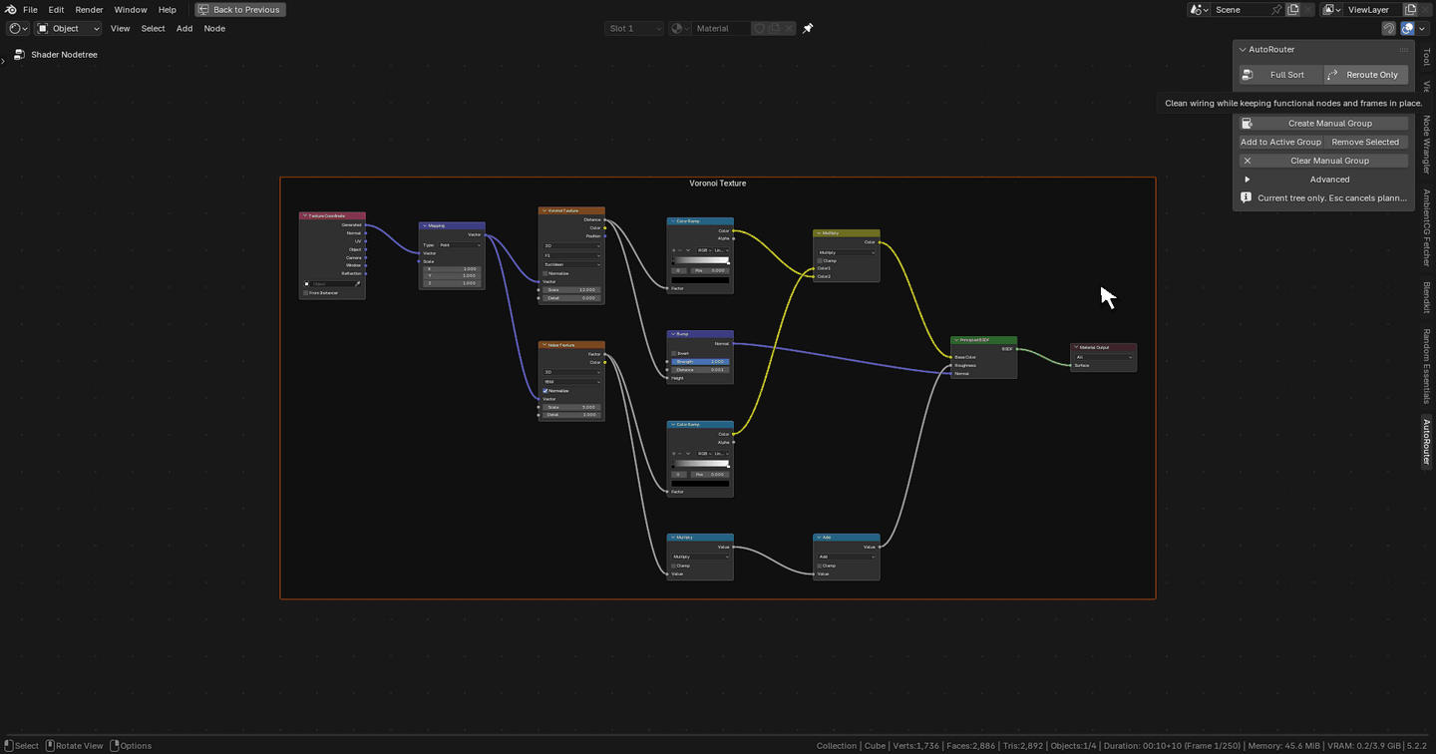Click the Full Sort button

click(1281, 75)
